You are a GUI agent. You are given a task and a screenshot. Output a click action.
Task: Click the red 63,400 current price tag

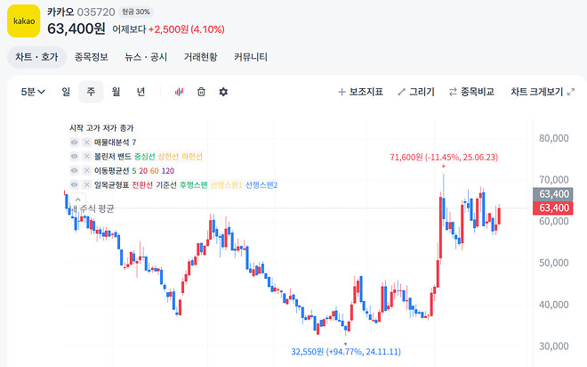[553, 208]
